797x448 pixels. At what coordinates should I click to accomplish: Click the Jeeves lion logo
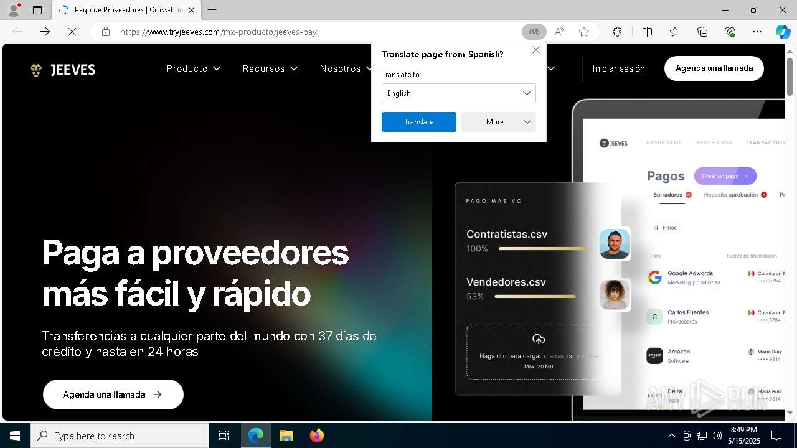point(36,70)
